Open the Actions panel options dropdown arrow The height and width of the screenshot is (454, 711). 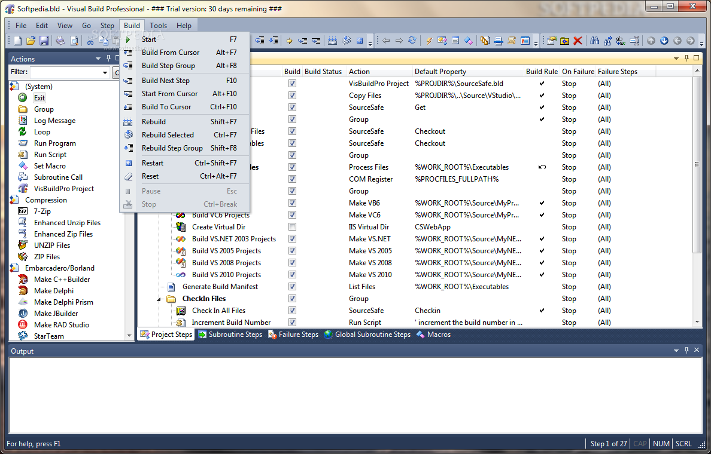coord(98,59)
